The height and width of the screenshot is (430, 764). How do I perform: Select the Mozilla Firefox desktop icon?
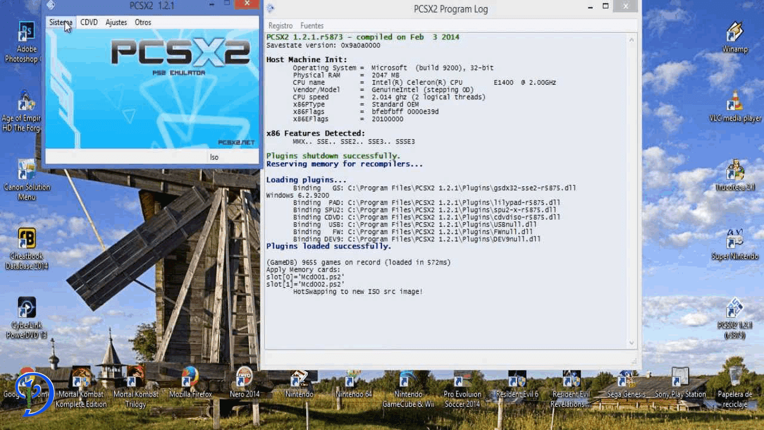(190, 383)
